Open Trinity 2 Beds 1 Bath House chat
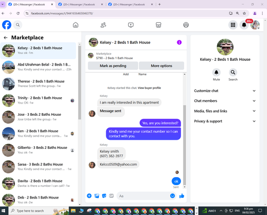The height and width of the screenshot is (215, 267). coord(38,100)
